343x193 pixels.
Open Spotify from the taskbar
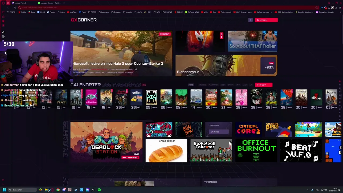click(x=99, y=190)
